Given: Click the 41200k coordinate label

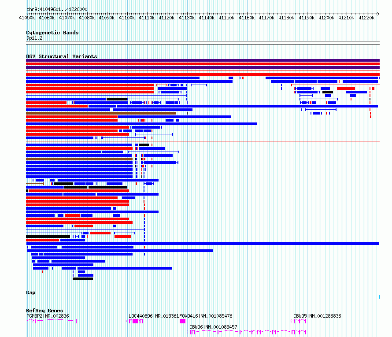Looking at the screenshot, I should coord(326,18).
